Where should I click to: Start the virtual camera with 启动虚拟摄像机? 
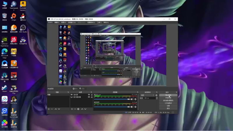(168, 100)
